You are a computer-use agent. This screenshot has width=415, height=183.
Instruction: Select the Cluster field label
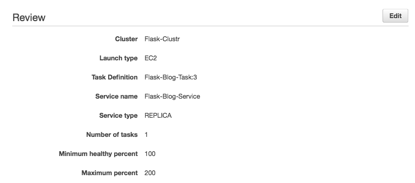click(126, 39)
